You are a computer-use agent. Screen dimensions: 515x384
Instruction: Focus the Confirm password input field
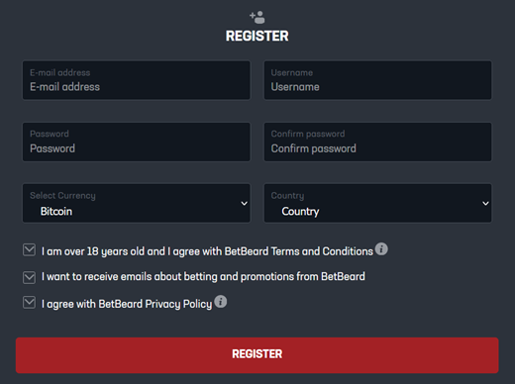point(377,142)
